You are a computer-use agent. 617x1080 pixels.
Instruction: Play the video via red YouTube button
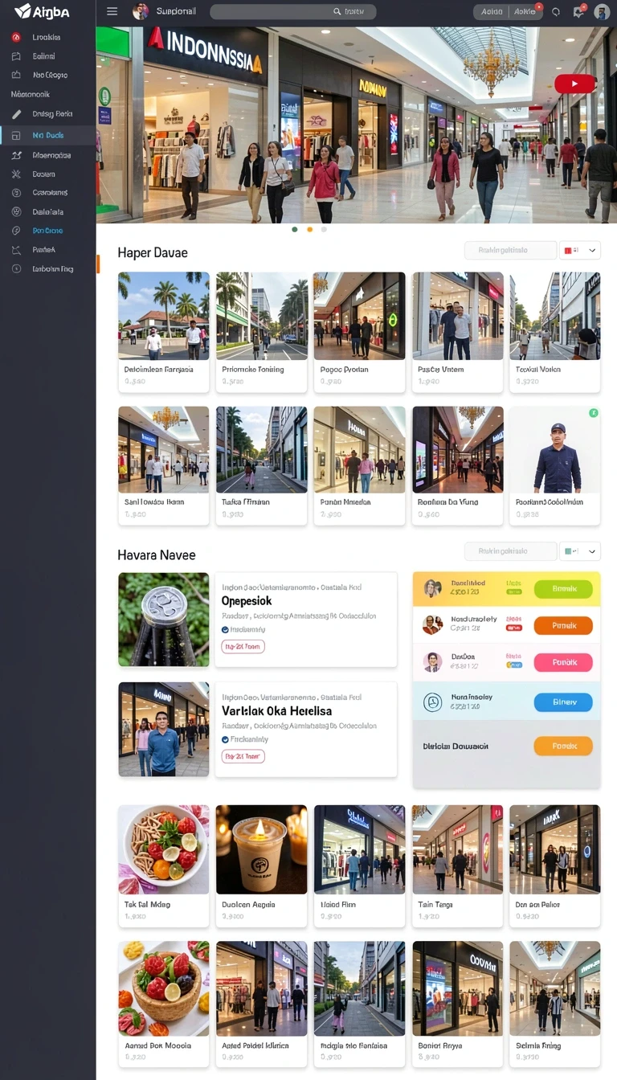tap(575, 84)
